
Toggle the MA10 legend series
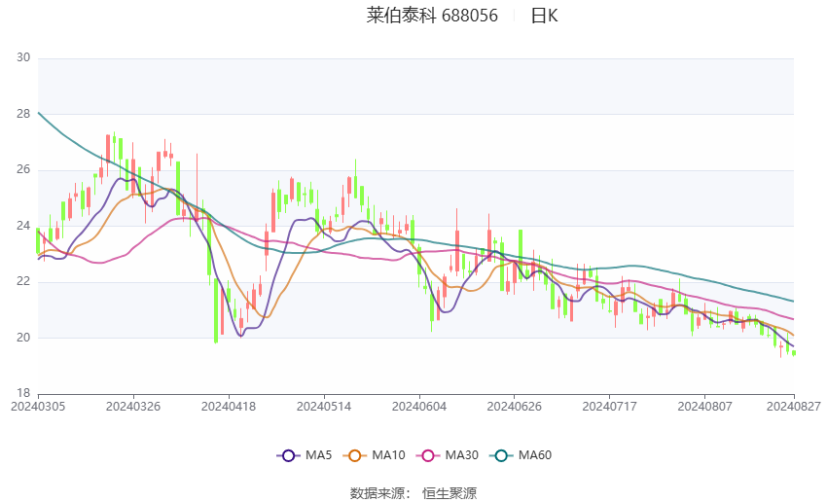374,455
